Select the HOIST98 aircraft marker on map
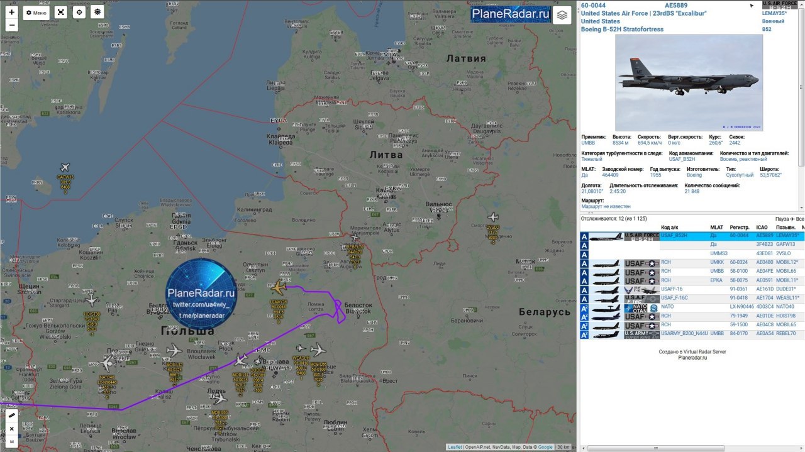Viewport: 805px width, 452px height. [92, 300]
